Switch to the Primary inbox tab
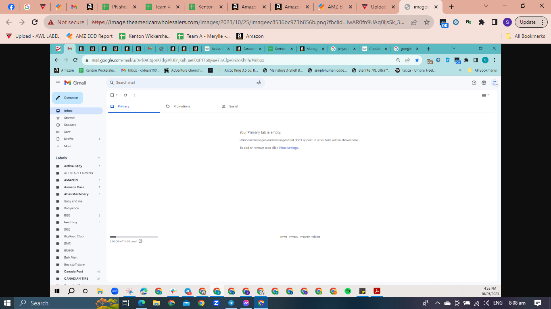 point(134,107)
